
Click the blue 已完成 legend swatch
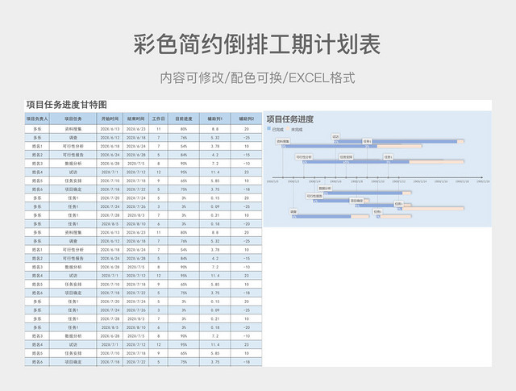(x=268, y=129)
